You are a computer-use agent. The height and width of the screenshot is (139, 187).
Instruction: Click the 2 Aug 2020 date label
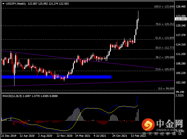point(45,136)
